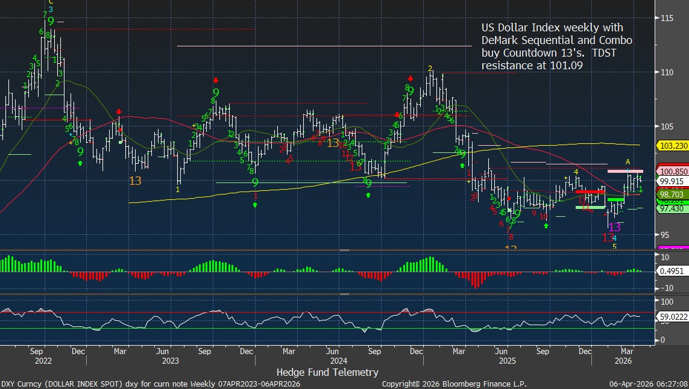Viewport: 689px width, 389px height.
Task: Click the US Dollar Index annotation text
Action: pos(556,46)
